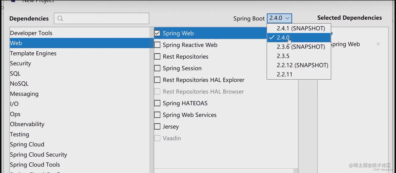The height and width of the screenshot is (173, 396).
Task: Open the Spring Boot version dropdown
Action: (279, 18)
